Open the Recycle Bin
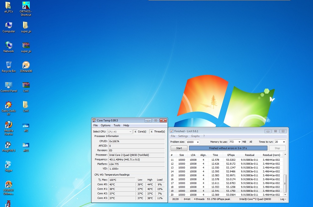Screen dimensions: 313x207 click(x=9, y=67)
